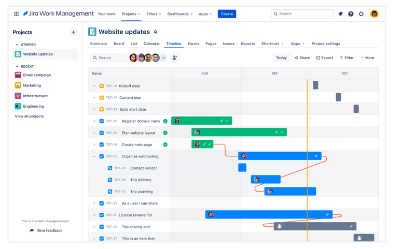Collapse the Organize webhosting row
This screenshot has height=249, width=415.
[x=94, y=156]
